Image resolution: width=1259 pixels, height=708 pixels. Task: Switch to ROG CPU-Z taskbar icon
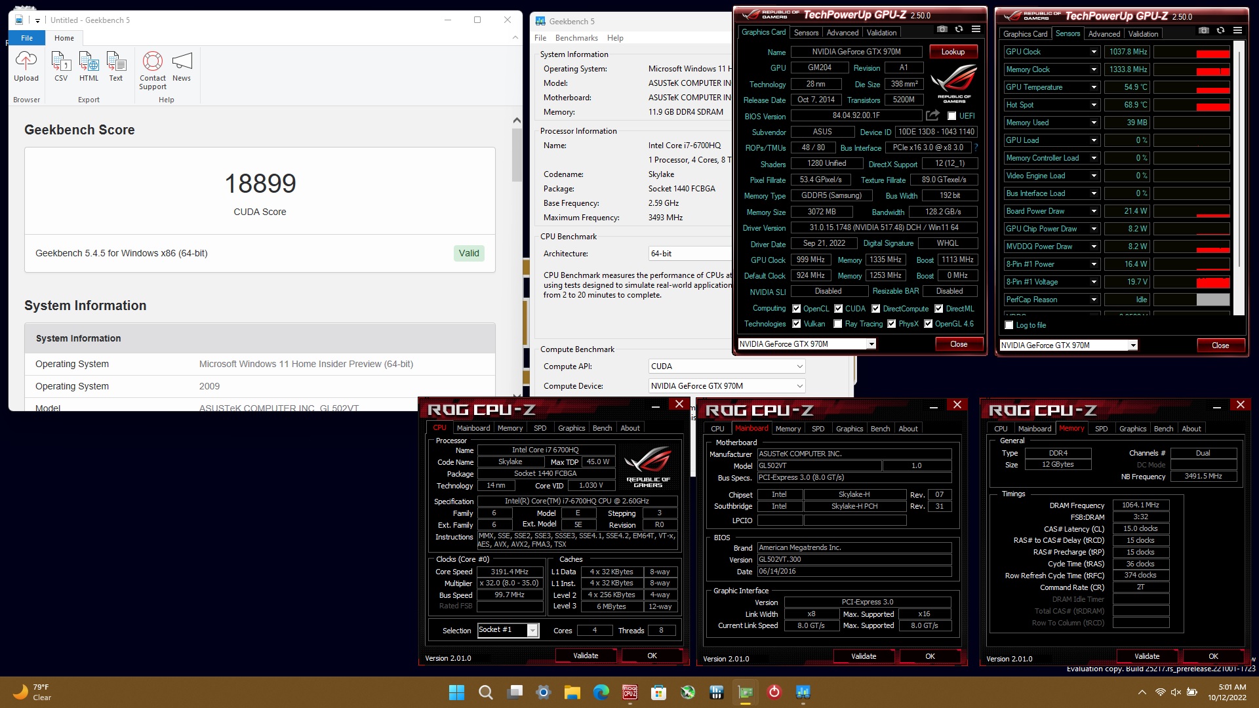point(629,692)
